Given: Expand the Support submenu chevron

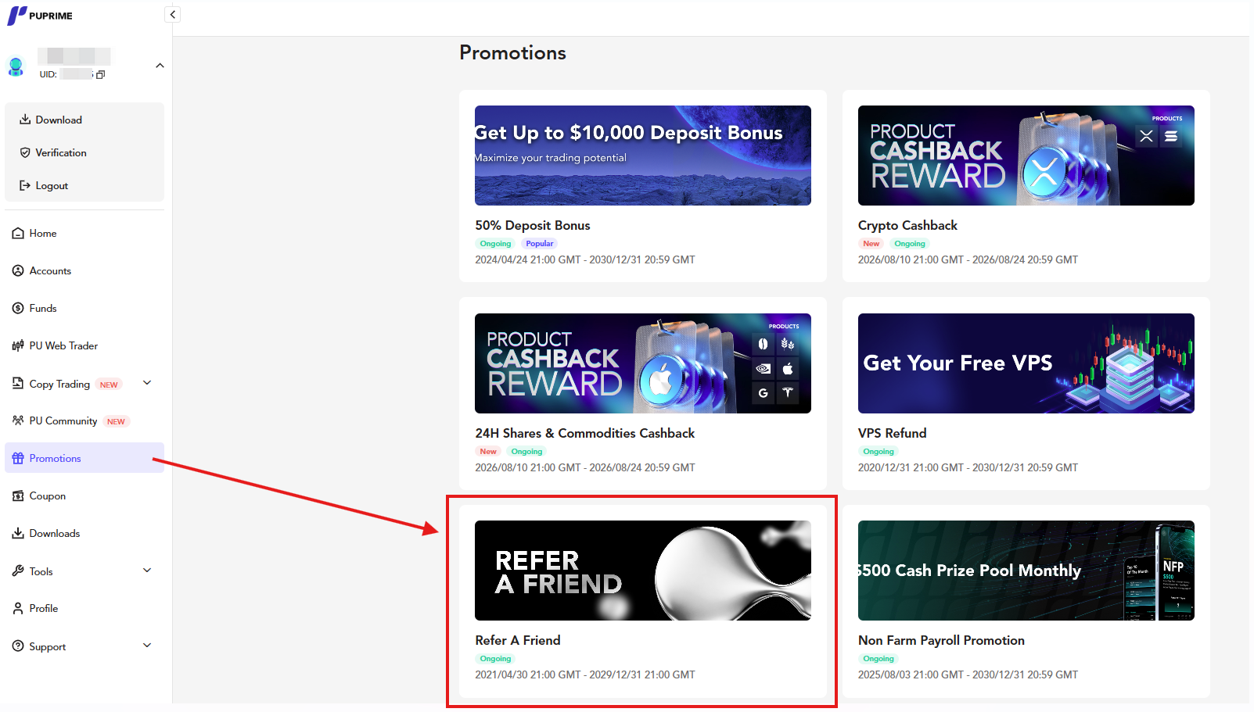Looking at the screenshot, I should (147, 646).
